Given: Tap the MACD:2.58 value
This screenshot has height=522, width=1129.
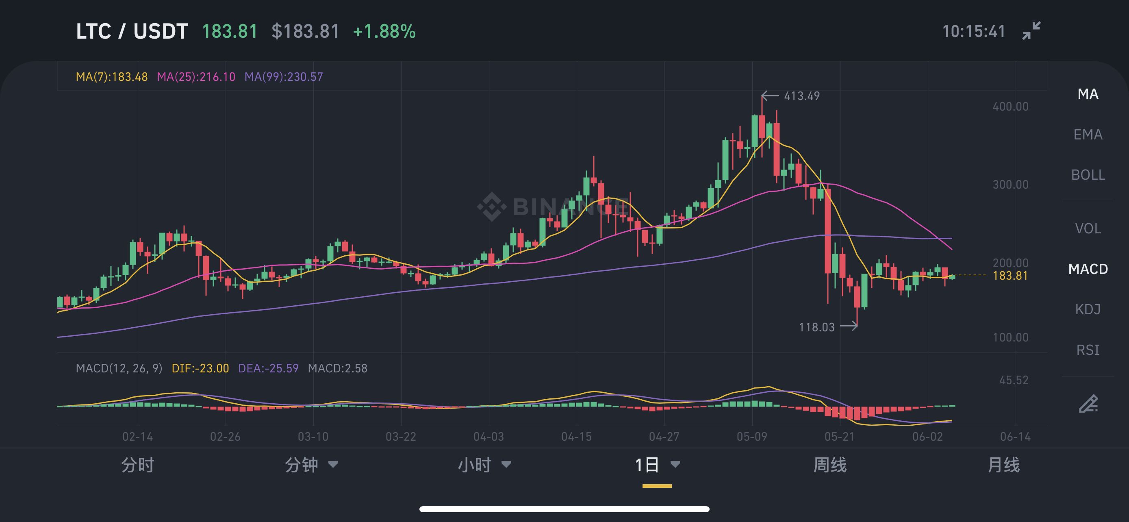Looking at the screenshot, I should tap(337, 368).
